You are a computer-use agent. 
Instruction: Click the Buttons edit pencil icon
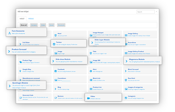[56, 98]
